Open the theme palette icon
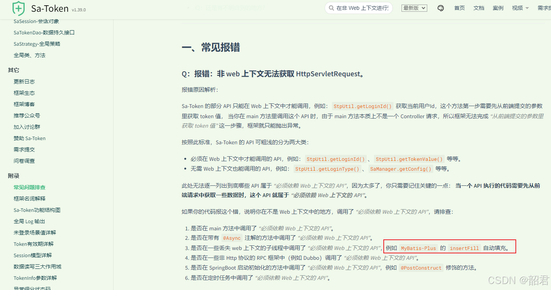The image size is (551, 290). point(440,8)
